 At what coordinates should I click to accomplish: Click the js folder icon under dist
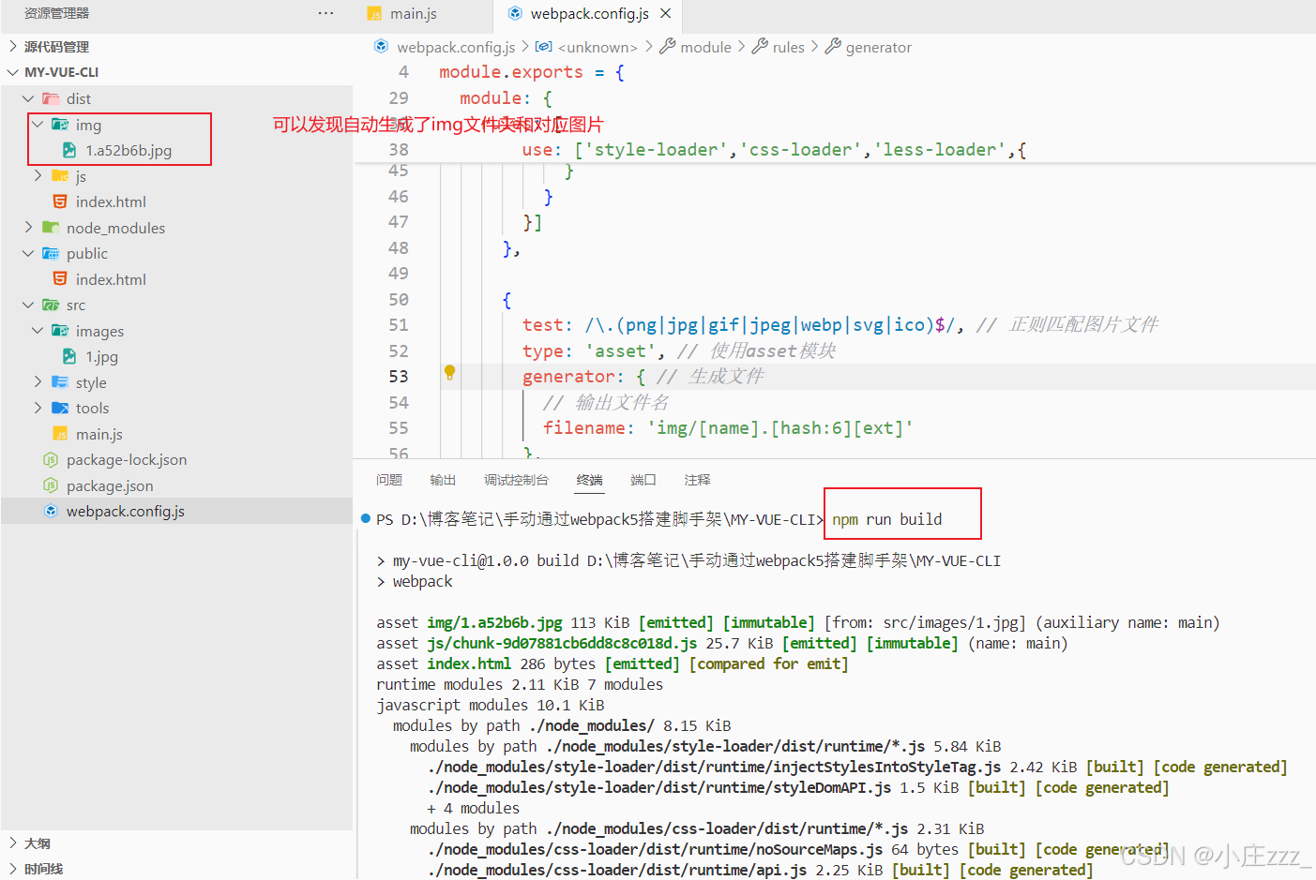tap(60, 176)
